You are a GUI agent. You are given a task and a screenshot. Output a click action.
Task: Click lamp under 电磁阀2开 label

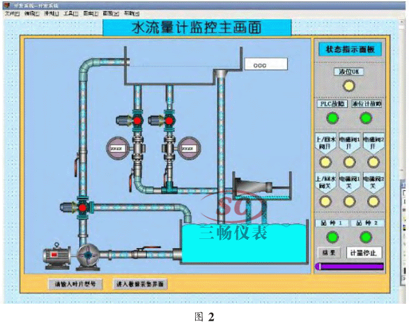pyautogui.click(x=373, y=162)
